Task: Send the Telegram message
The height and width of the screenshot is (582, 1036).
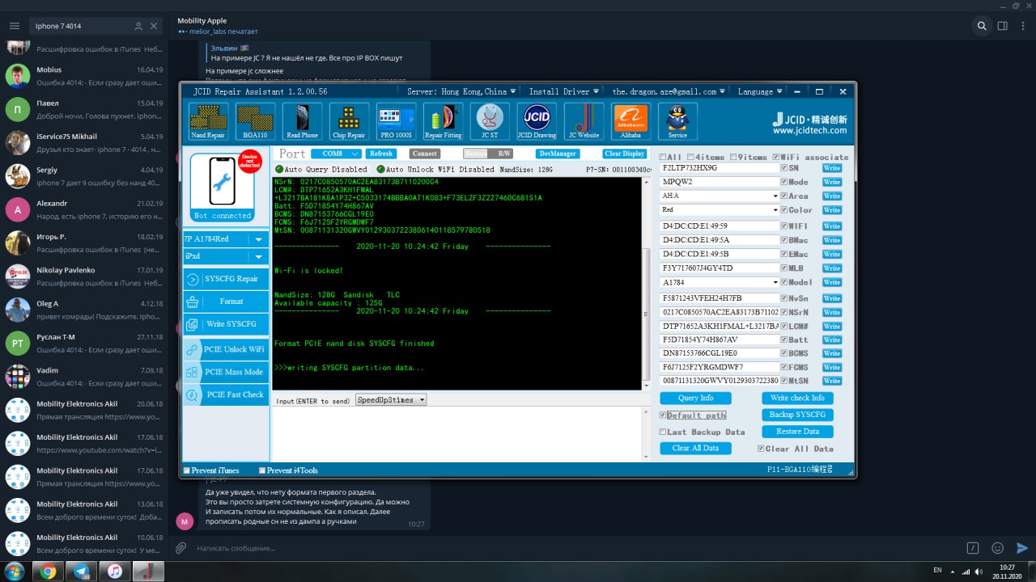Action: pos(1022,548)
